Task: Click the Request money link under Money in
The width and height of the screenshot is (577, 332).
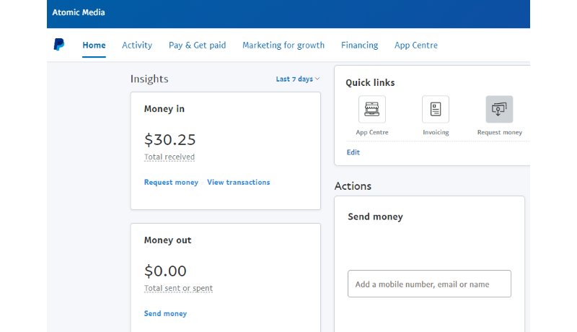Action: pos(171,183)
